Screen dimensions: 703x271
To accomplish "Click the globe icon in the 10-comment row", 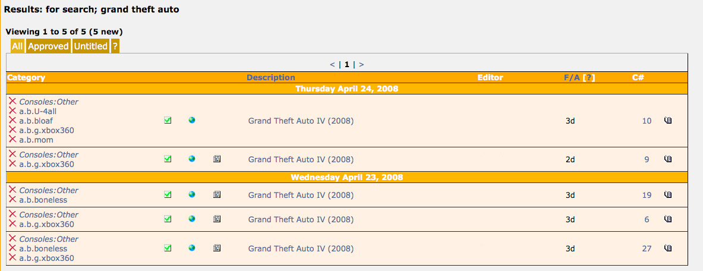I will (192, 121).
